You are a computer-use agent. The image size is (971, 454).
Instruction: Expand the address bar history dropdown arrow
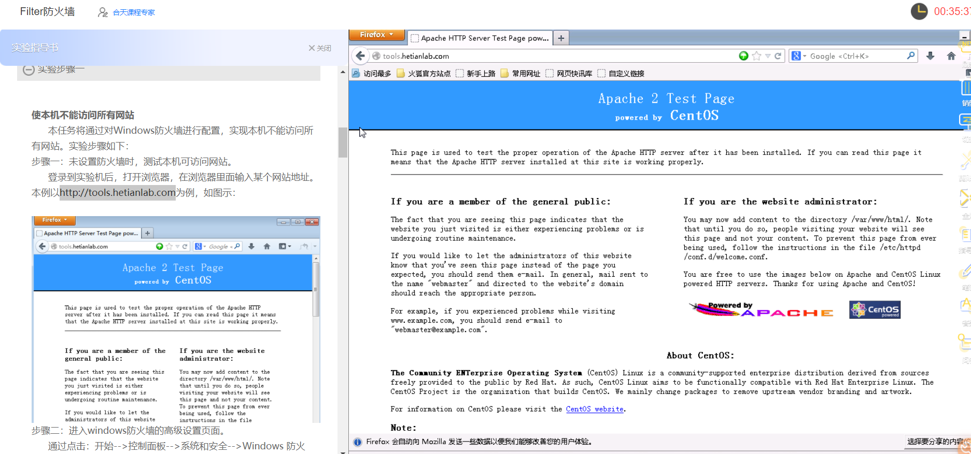768,56
